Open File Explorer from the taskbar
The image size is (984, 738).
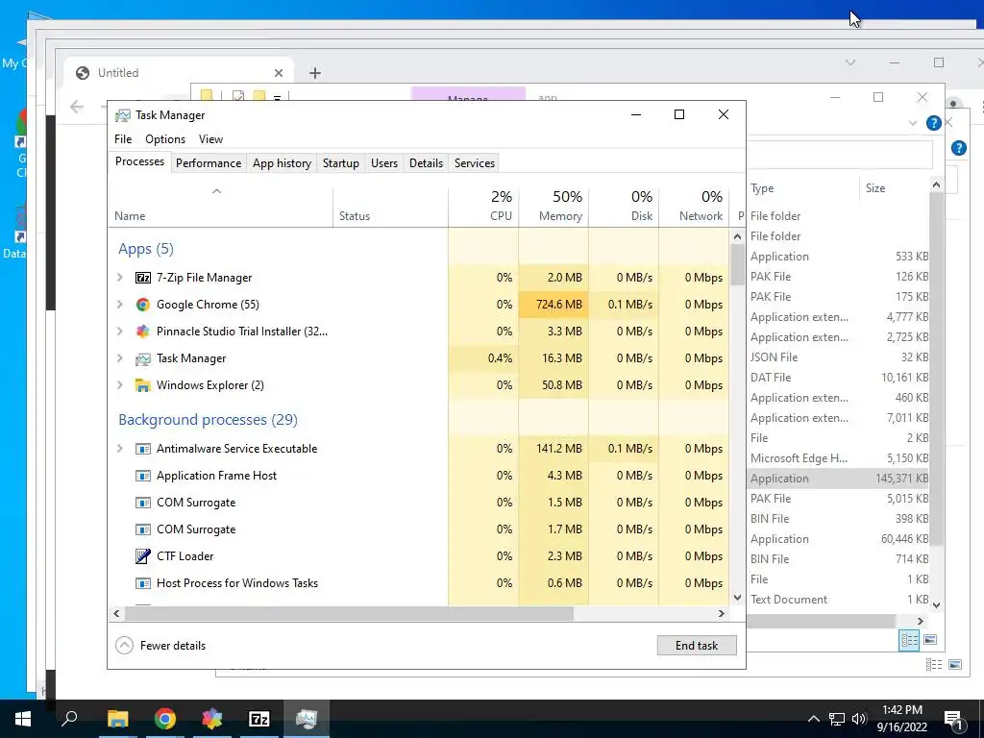click(x=117, y=719)
